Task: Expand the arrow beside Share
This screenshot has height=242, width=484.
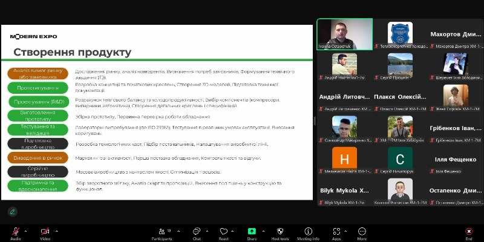Action: [x=263, y=231]
